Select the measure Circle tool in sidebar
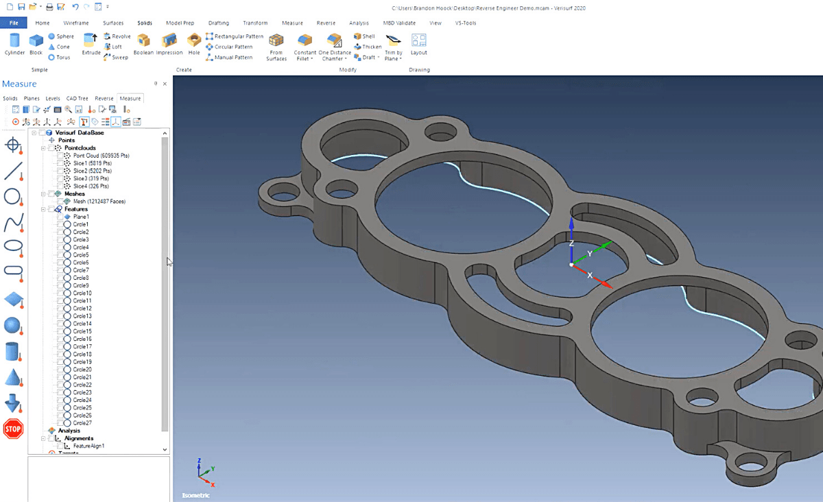 [x=13, y=198]
